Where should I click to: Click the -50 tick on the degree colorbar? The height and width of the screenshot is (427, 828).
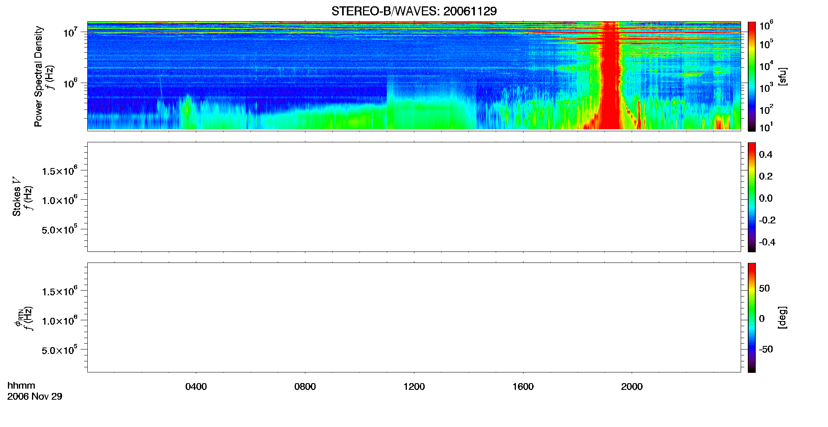[766, 349]
